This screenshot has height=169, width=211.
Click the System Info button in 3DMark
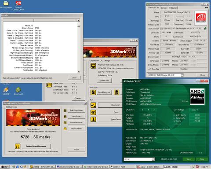click(104, 81)
